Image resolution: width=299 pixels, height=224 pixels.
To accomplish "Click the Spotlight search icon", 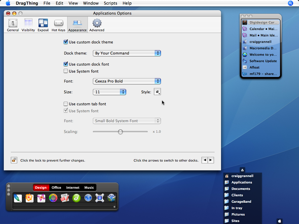I will click(291, 3).
